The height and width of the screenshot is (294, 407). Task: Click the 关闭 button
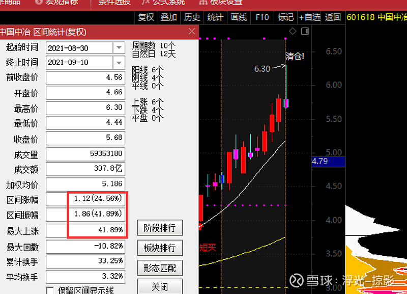(160, 287)
